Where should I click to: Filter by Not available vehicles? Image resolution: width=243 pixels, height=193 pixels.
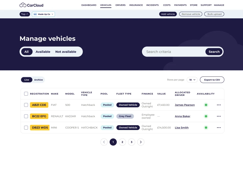66,52
